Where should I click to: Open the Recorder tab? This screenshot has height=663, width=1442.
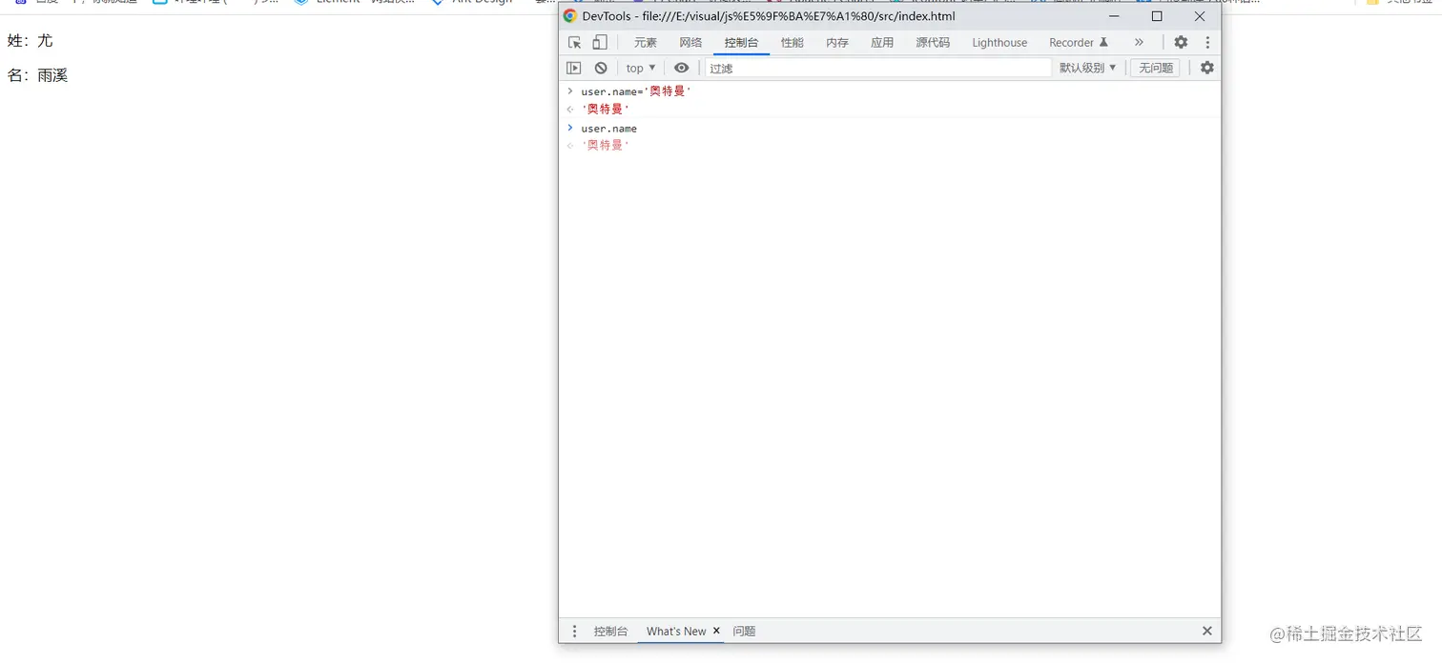click(x=1078, y=42)
